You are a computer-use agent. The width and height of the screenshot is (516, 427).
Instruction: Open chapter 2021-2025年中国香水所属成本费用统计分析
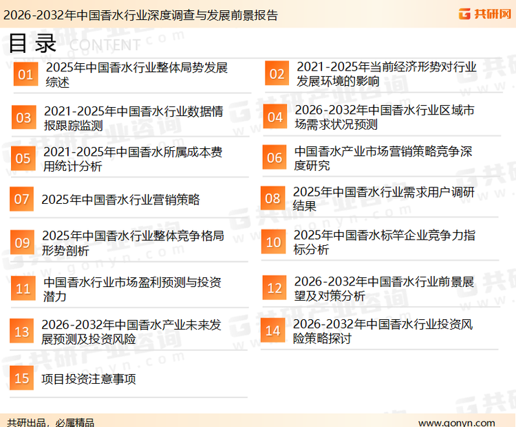click(x=133, y=159)
